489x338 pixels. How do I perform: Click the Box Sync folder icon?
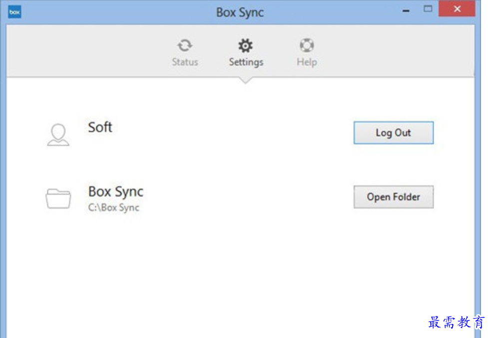[x=58, y=198]
